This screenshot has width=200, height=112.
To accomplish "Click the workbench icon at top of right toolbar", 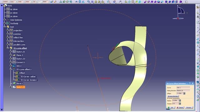I will coord(198,7).
